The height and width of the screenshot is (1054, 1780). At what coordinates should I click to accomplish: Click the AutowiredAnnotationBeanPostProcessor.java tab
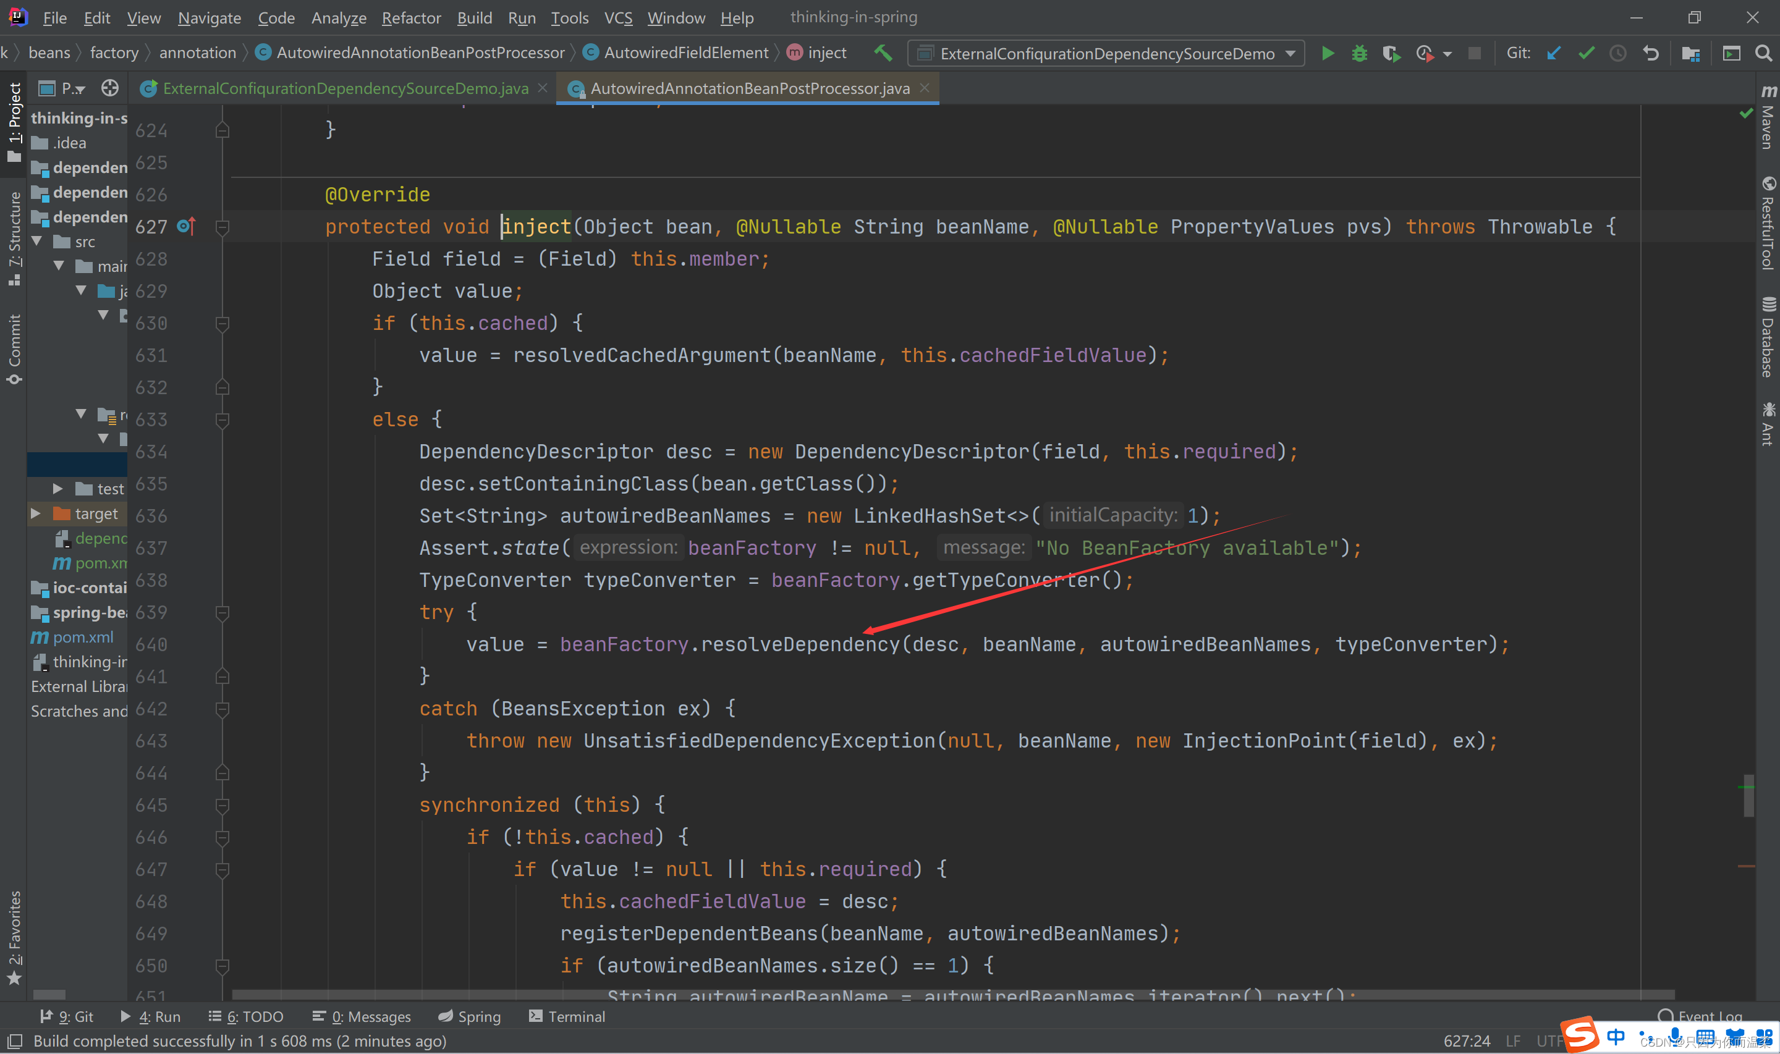740,86
